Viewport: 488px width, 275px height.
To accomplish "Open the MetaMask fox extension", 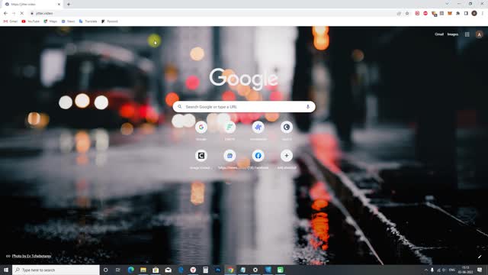I will tap(450, 14).
